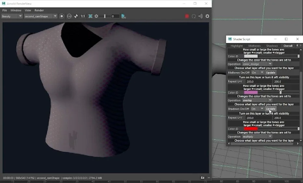
Task: Switch to the Midtones tab in Shader Script
Action: [254, 46]
